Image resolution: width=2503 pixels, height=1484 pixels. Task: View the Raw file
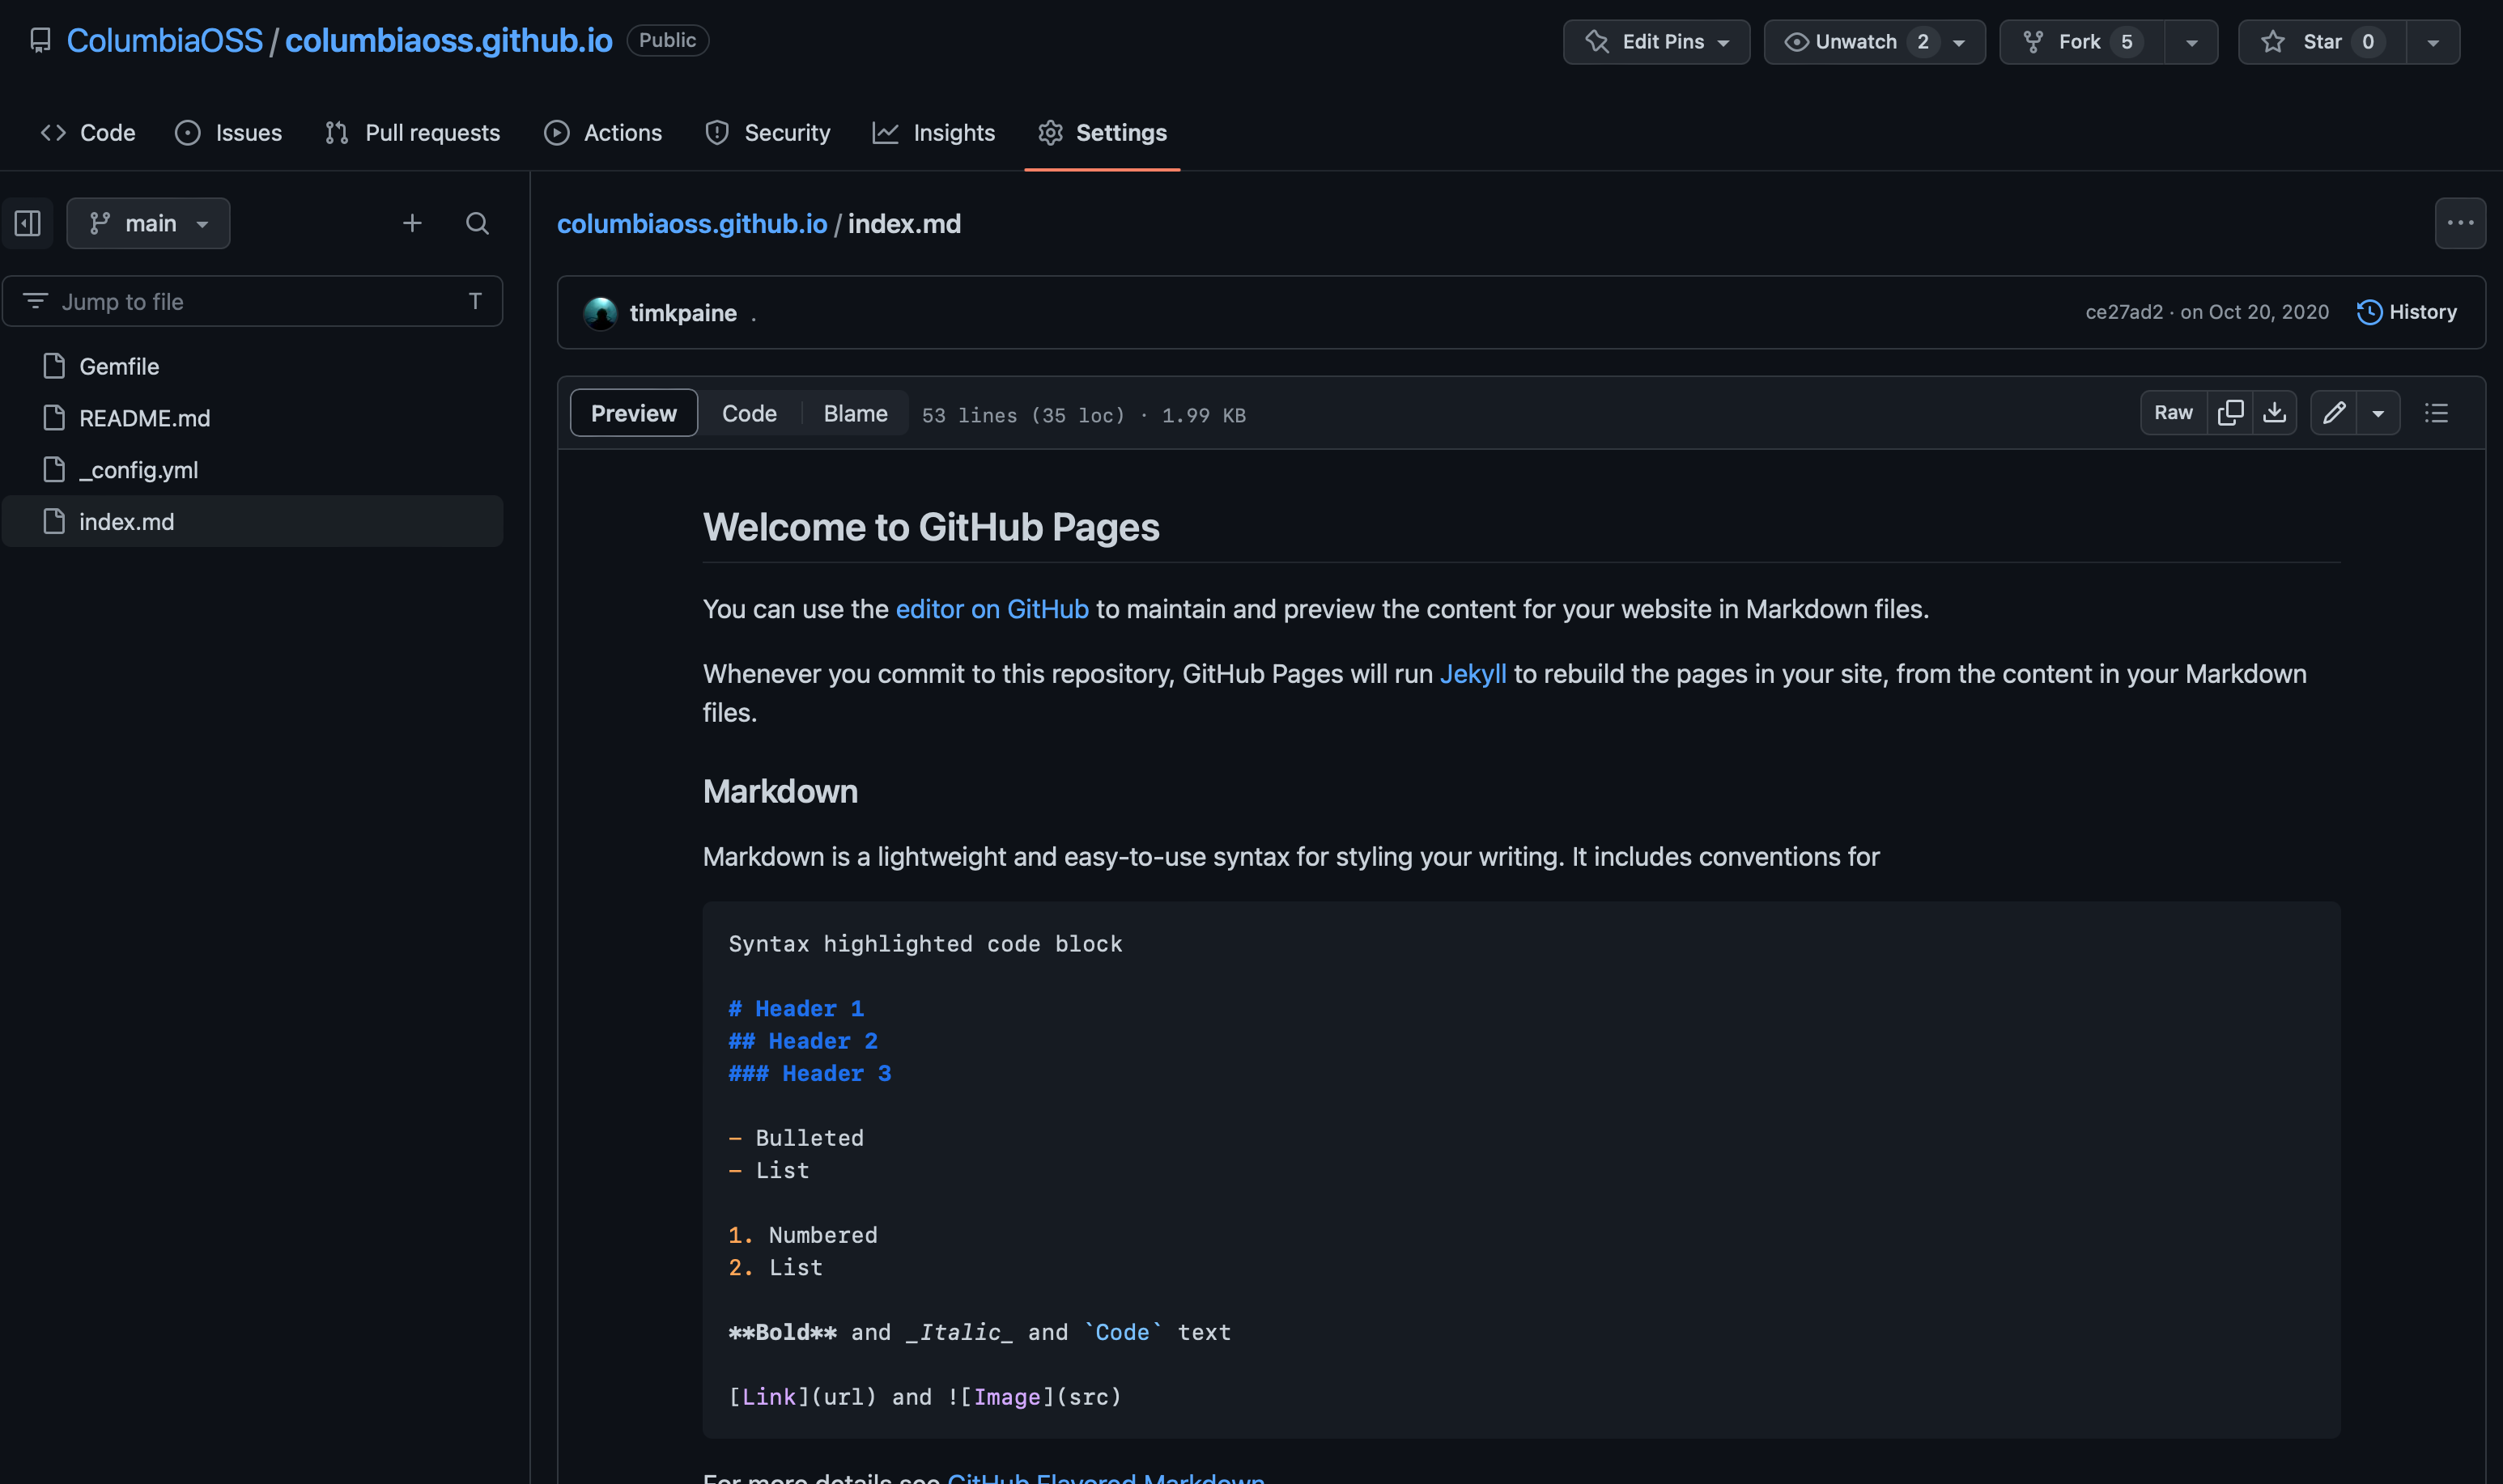tap(2173, 413)
